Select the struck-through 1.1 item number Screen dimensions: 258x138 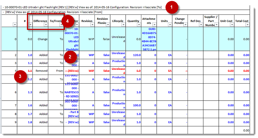[x=25, y=71]
